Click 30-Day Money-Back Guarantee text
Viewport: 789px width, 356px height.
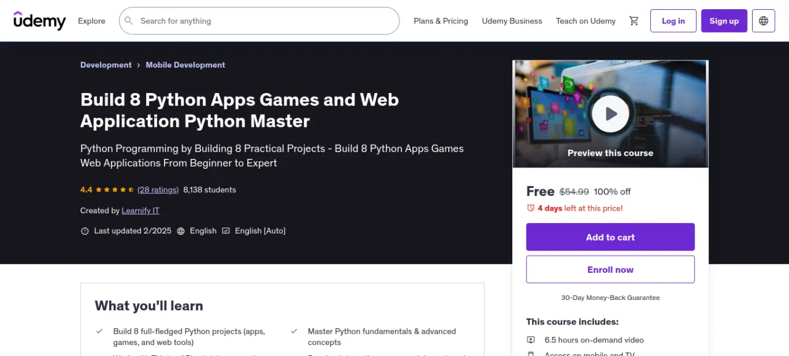coord(610,297)
